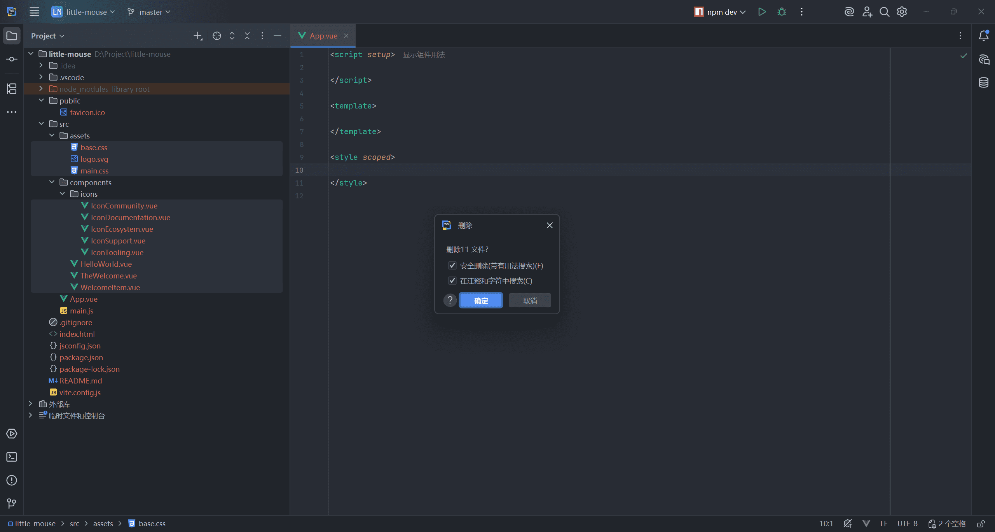Run the npm dev configuration
This screenshot has width=995, height=532.
pyautogui.click(x=762, y=12)
